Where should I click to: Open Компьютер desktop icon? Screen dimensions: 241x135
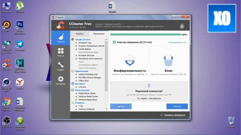[x=6, y=7]
